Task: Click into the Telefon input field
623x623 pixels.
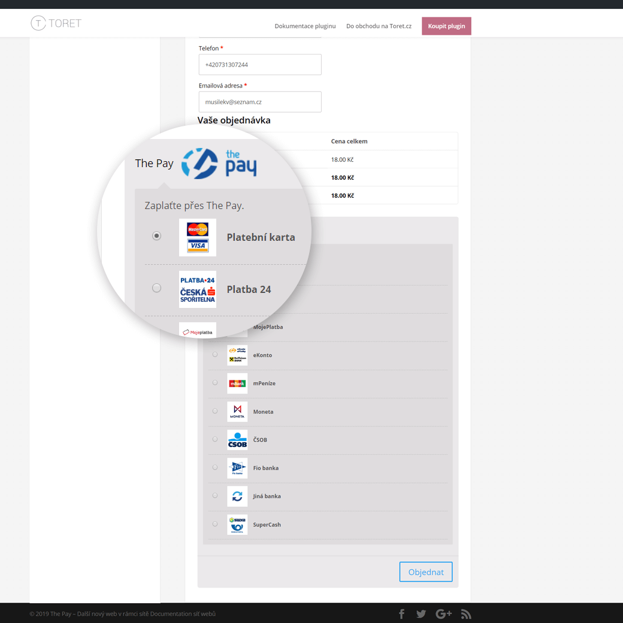Action: [x=260, y=65]
